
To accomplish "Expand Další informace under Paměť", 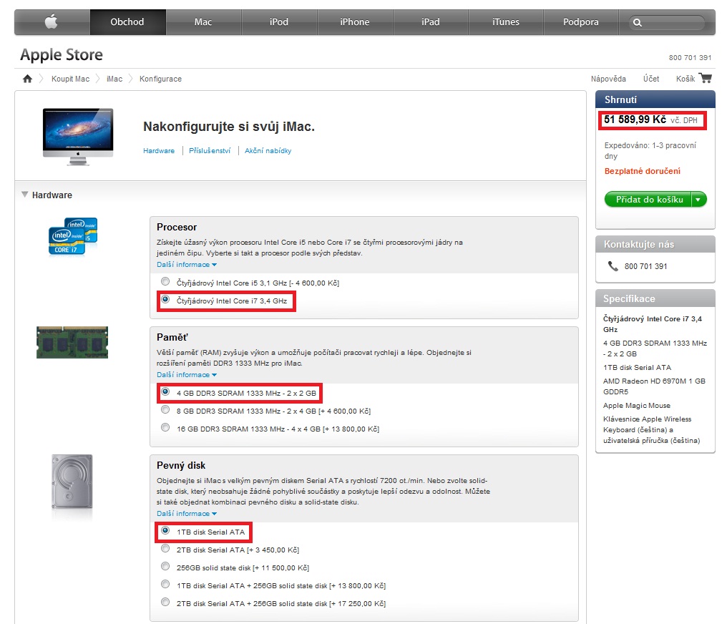I will pyautogui.click(x=187, y=375).
